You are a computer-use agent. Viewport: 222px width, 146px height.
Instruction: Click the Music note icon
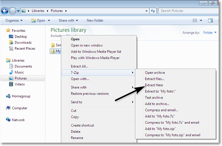click(11, 72)
